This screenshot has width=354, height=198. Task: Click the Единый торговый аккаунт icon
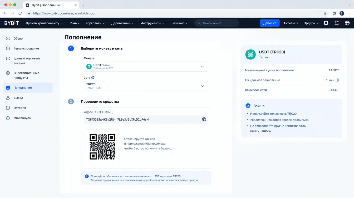point(8,58)
